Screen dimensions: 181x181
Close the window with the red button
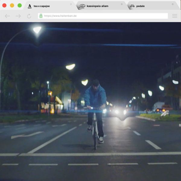pos(4,5)
